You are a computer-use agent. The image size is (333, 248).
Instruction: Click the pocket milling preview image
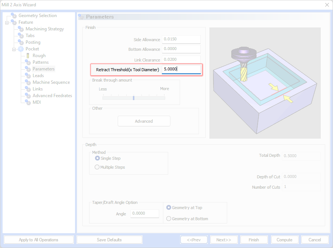click(x=265, y=83)
